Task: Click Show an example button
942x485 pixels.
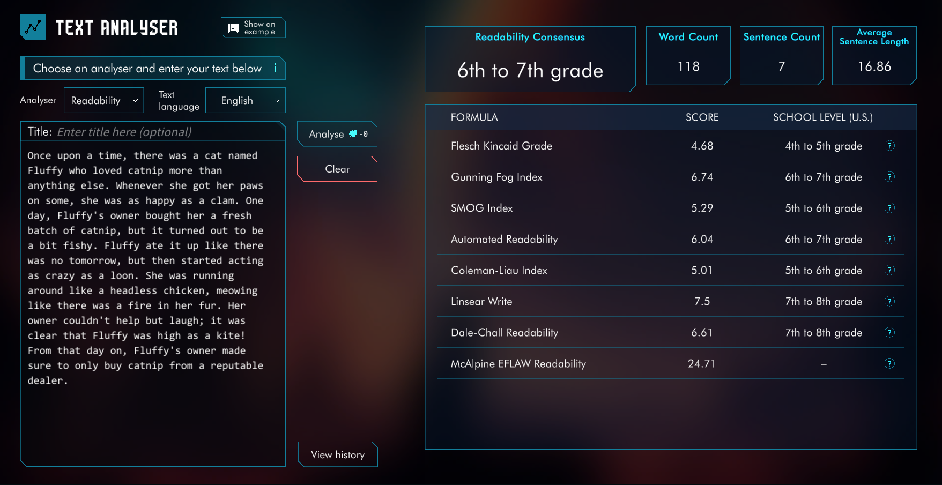Action: pyautogui.click(x=253, y=28)
